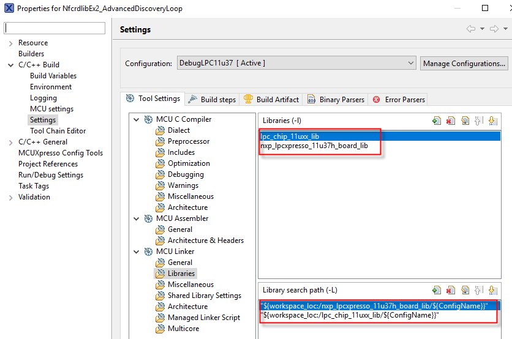
Task: Open Environment page
Action: pos(51,87)
